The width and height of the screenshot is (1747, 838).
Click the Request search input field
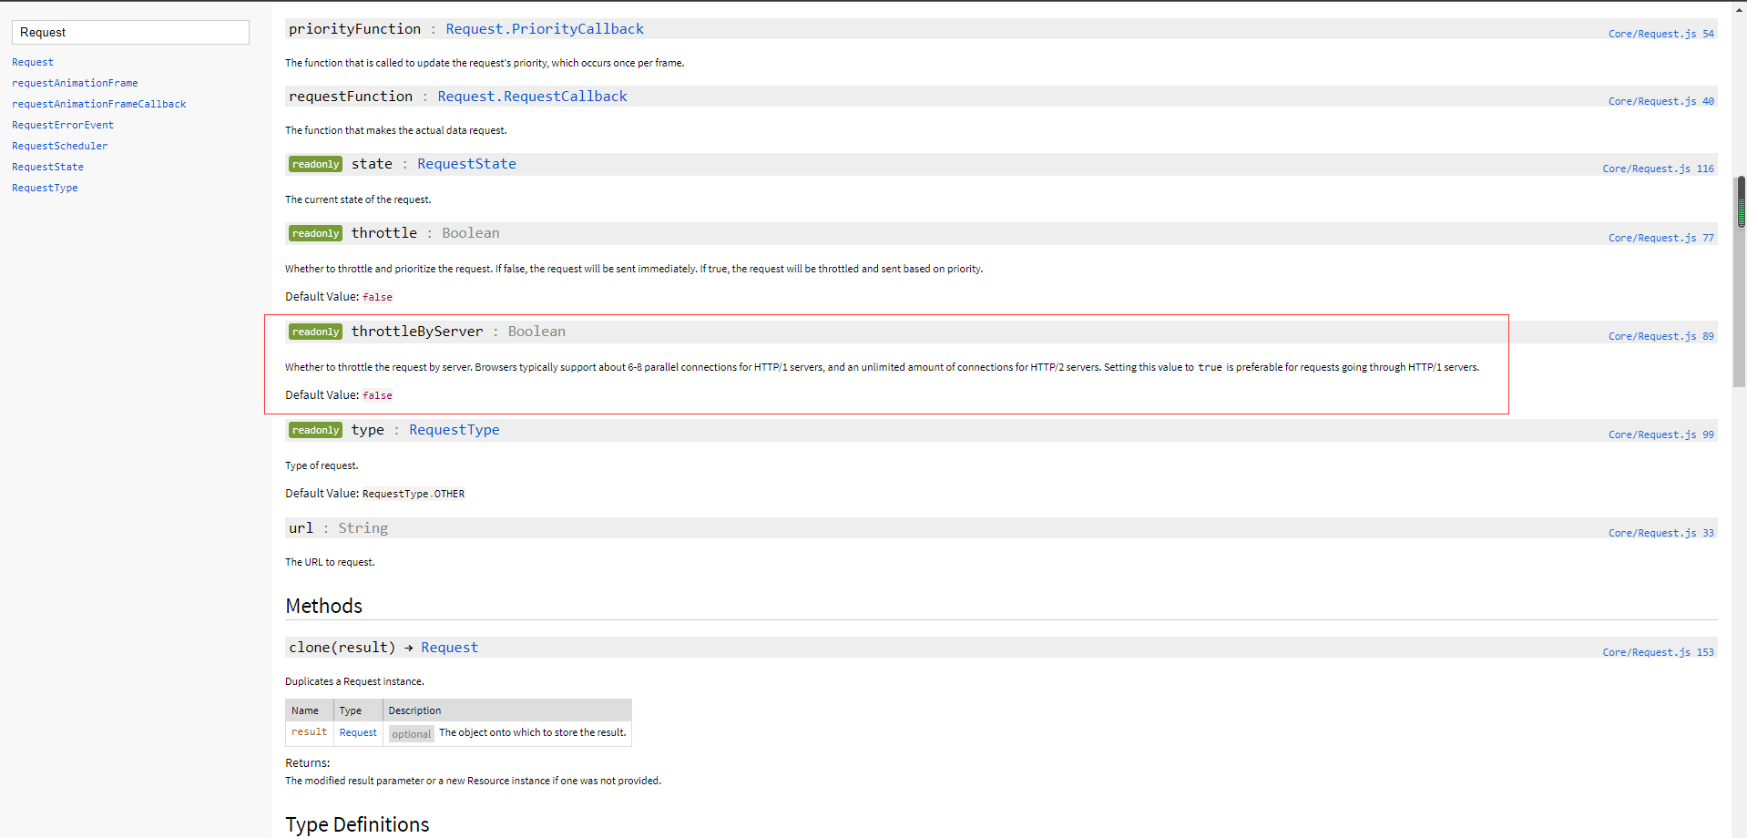130,33
